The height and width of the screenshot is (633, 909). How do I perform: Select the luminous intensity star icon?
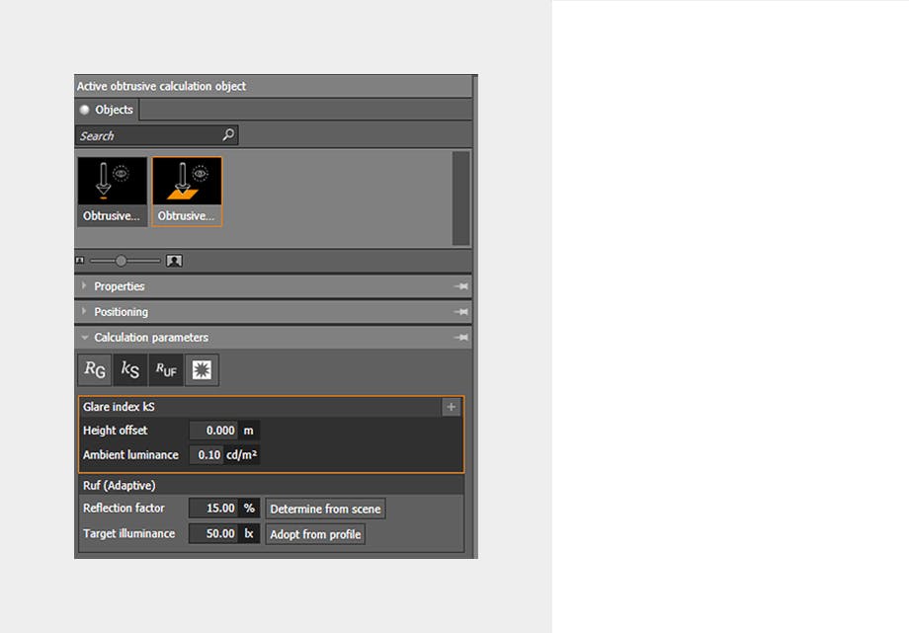202,370
